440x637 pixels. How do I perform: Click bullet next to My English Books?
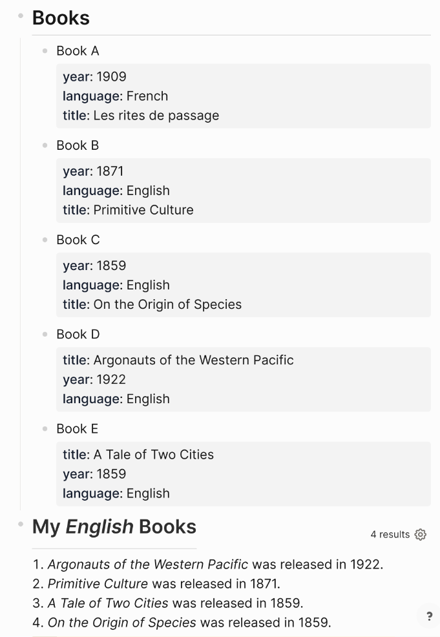21,524
